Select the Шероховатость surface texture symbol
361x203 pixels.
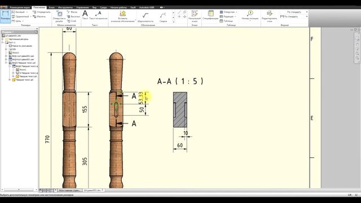click(x=146, y=17)
